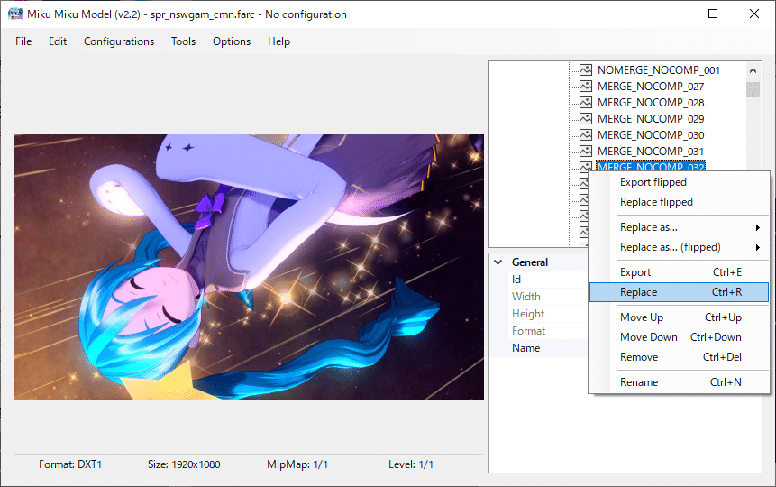The width and height of the screenshot is (776, 487).
Task: Select the NOMERGE_NOCOMP_001 tree item
Action: (658, 69)
